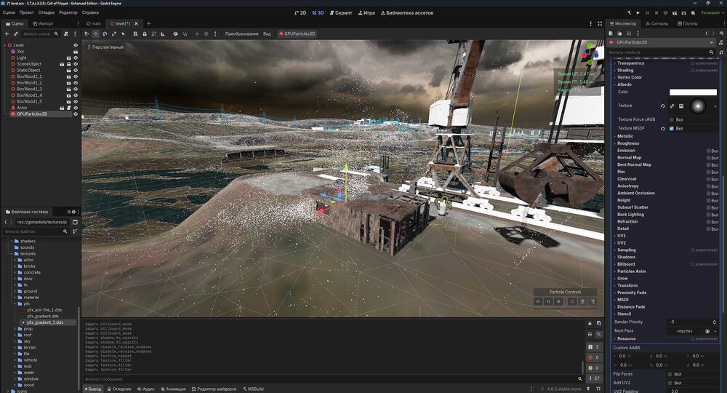Screen dimensions: 727x393
Task: Toggle visibility of Light node
Action: point(76,58)
